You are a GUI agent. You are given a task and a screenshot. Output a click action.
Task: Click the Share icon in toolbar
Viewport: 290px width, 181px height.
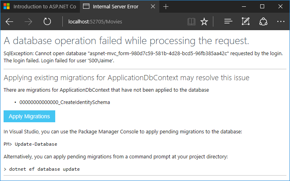263,21
